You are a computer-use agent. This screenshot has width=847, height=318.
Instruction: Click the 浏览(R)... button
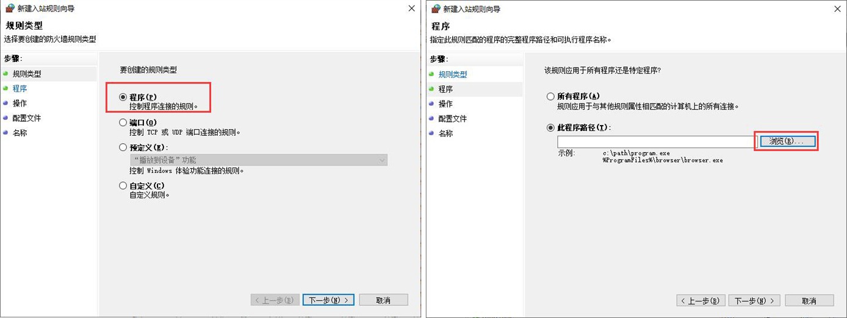click(x=787, y=141)
